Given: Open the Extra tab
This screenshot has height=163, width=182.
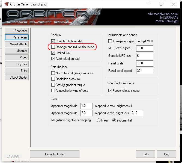Looking at the screenshot, I should pos(17,71).
